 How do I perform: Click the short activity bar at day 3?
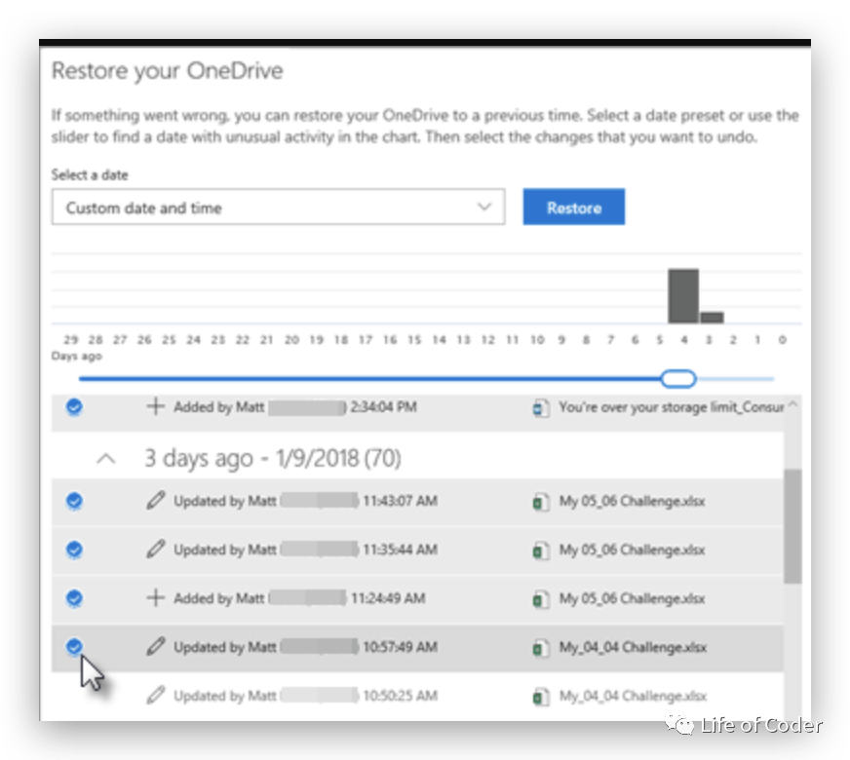(x=712, y=318)
